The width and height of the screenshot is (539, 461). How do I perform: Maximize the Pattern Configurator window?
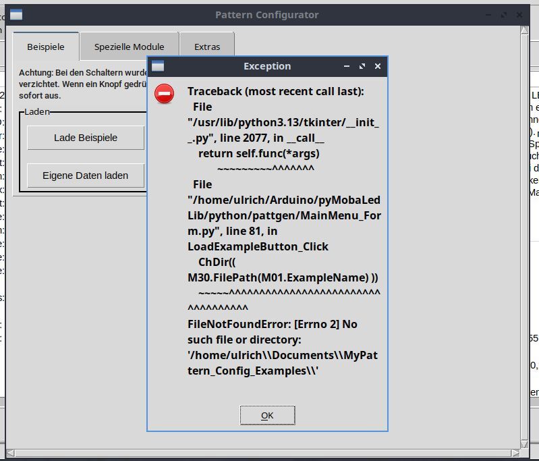click(504, 15)
